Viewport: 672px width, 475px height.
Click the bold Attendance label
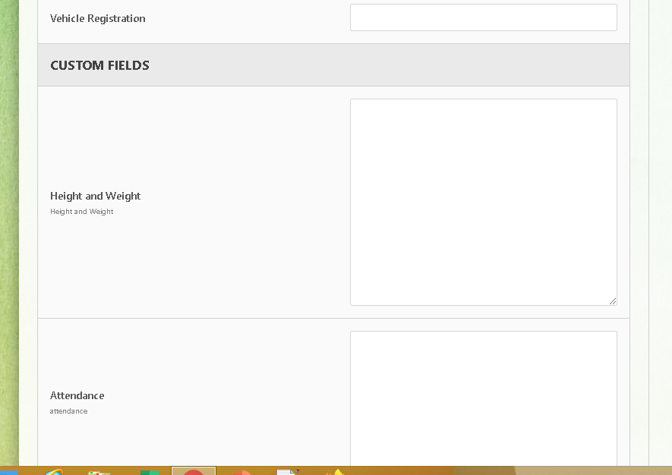[x=77, y=395]
